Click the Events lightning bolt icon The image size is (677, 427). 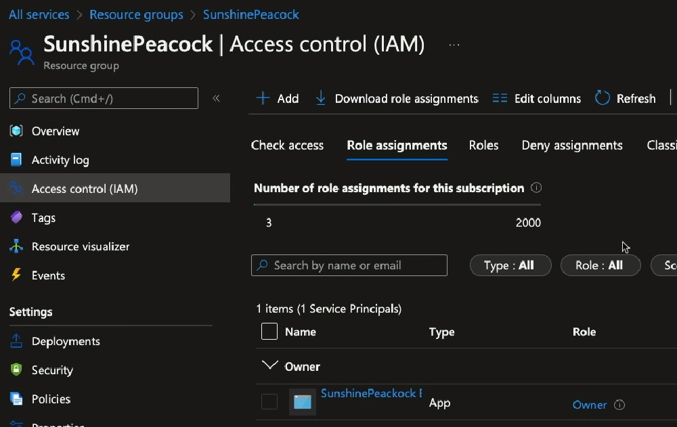[16, 275]
